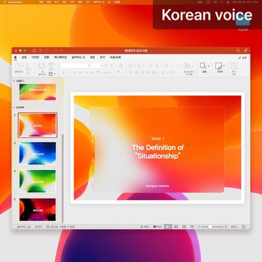Open the Comments button in status bar
The height and width of the screenshot is (262, 262).
[158, 227]
